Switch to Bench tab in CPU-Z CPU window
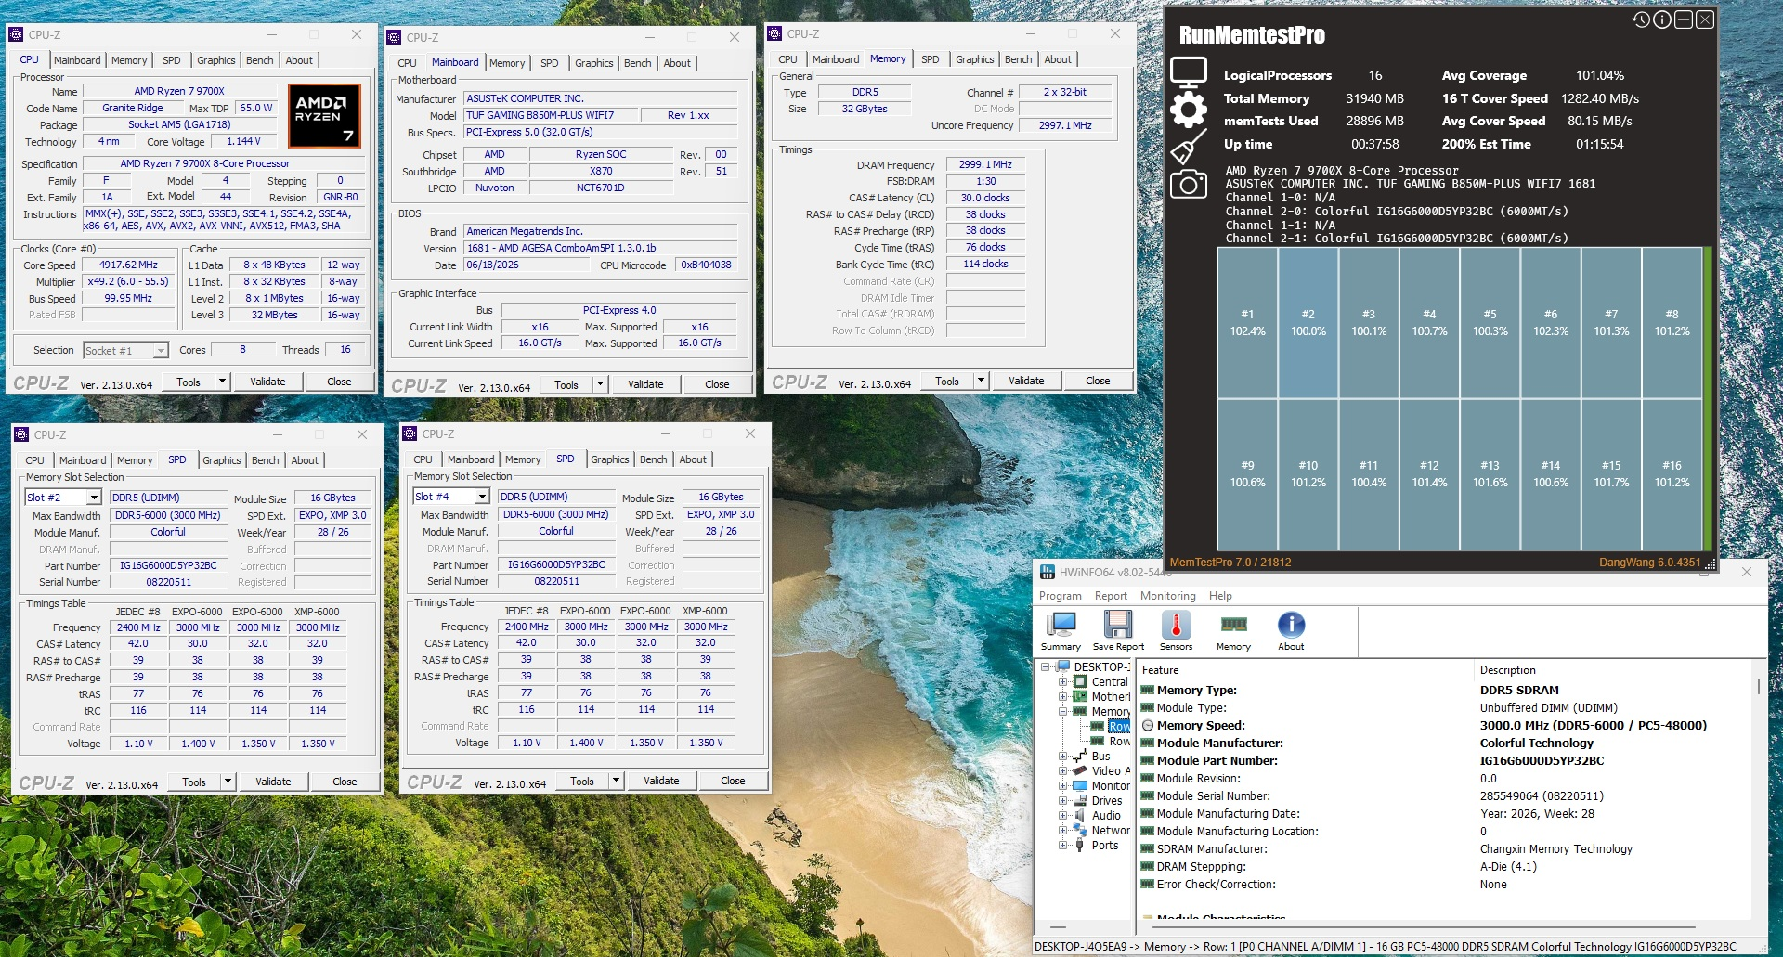The width and height of the screenshot is (1783, 957). coord(259,60)
